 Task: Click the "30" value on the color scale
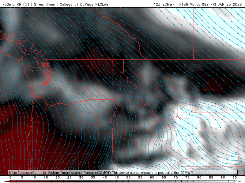point(81,178)
